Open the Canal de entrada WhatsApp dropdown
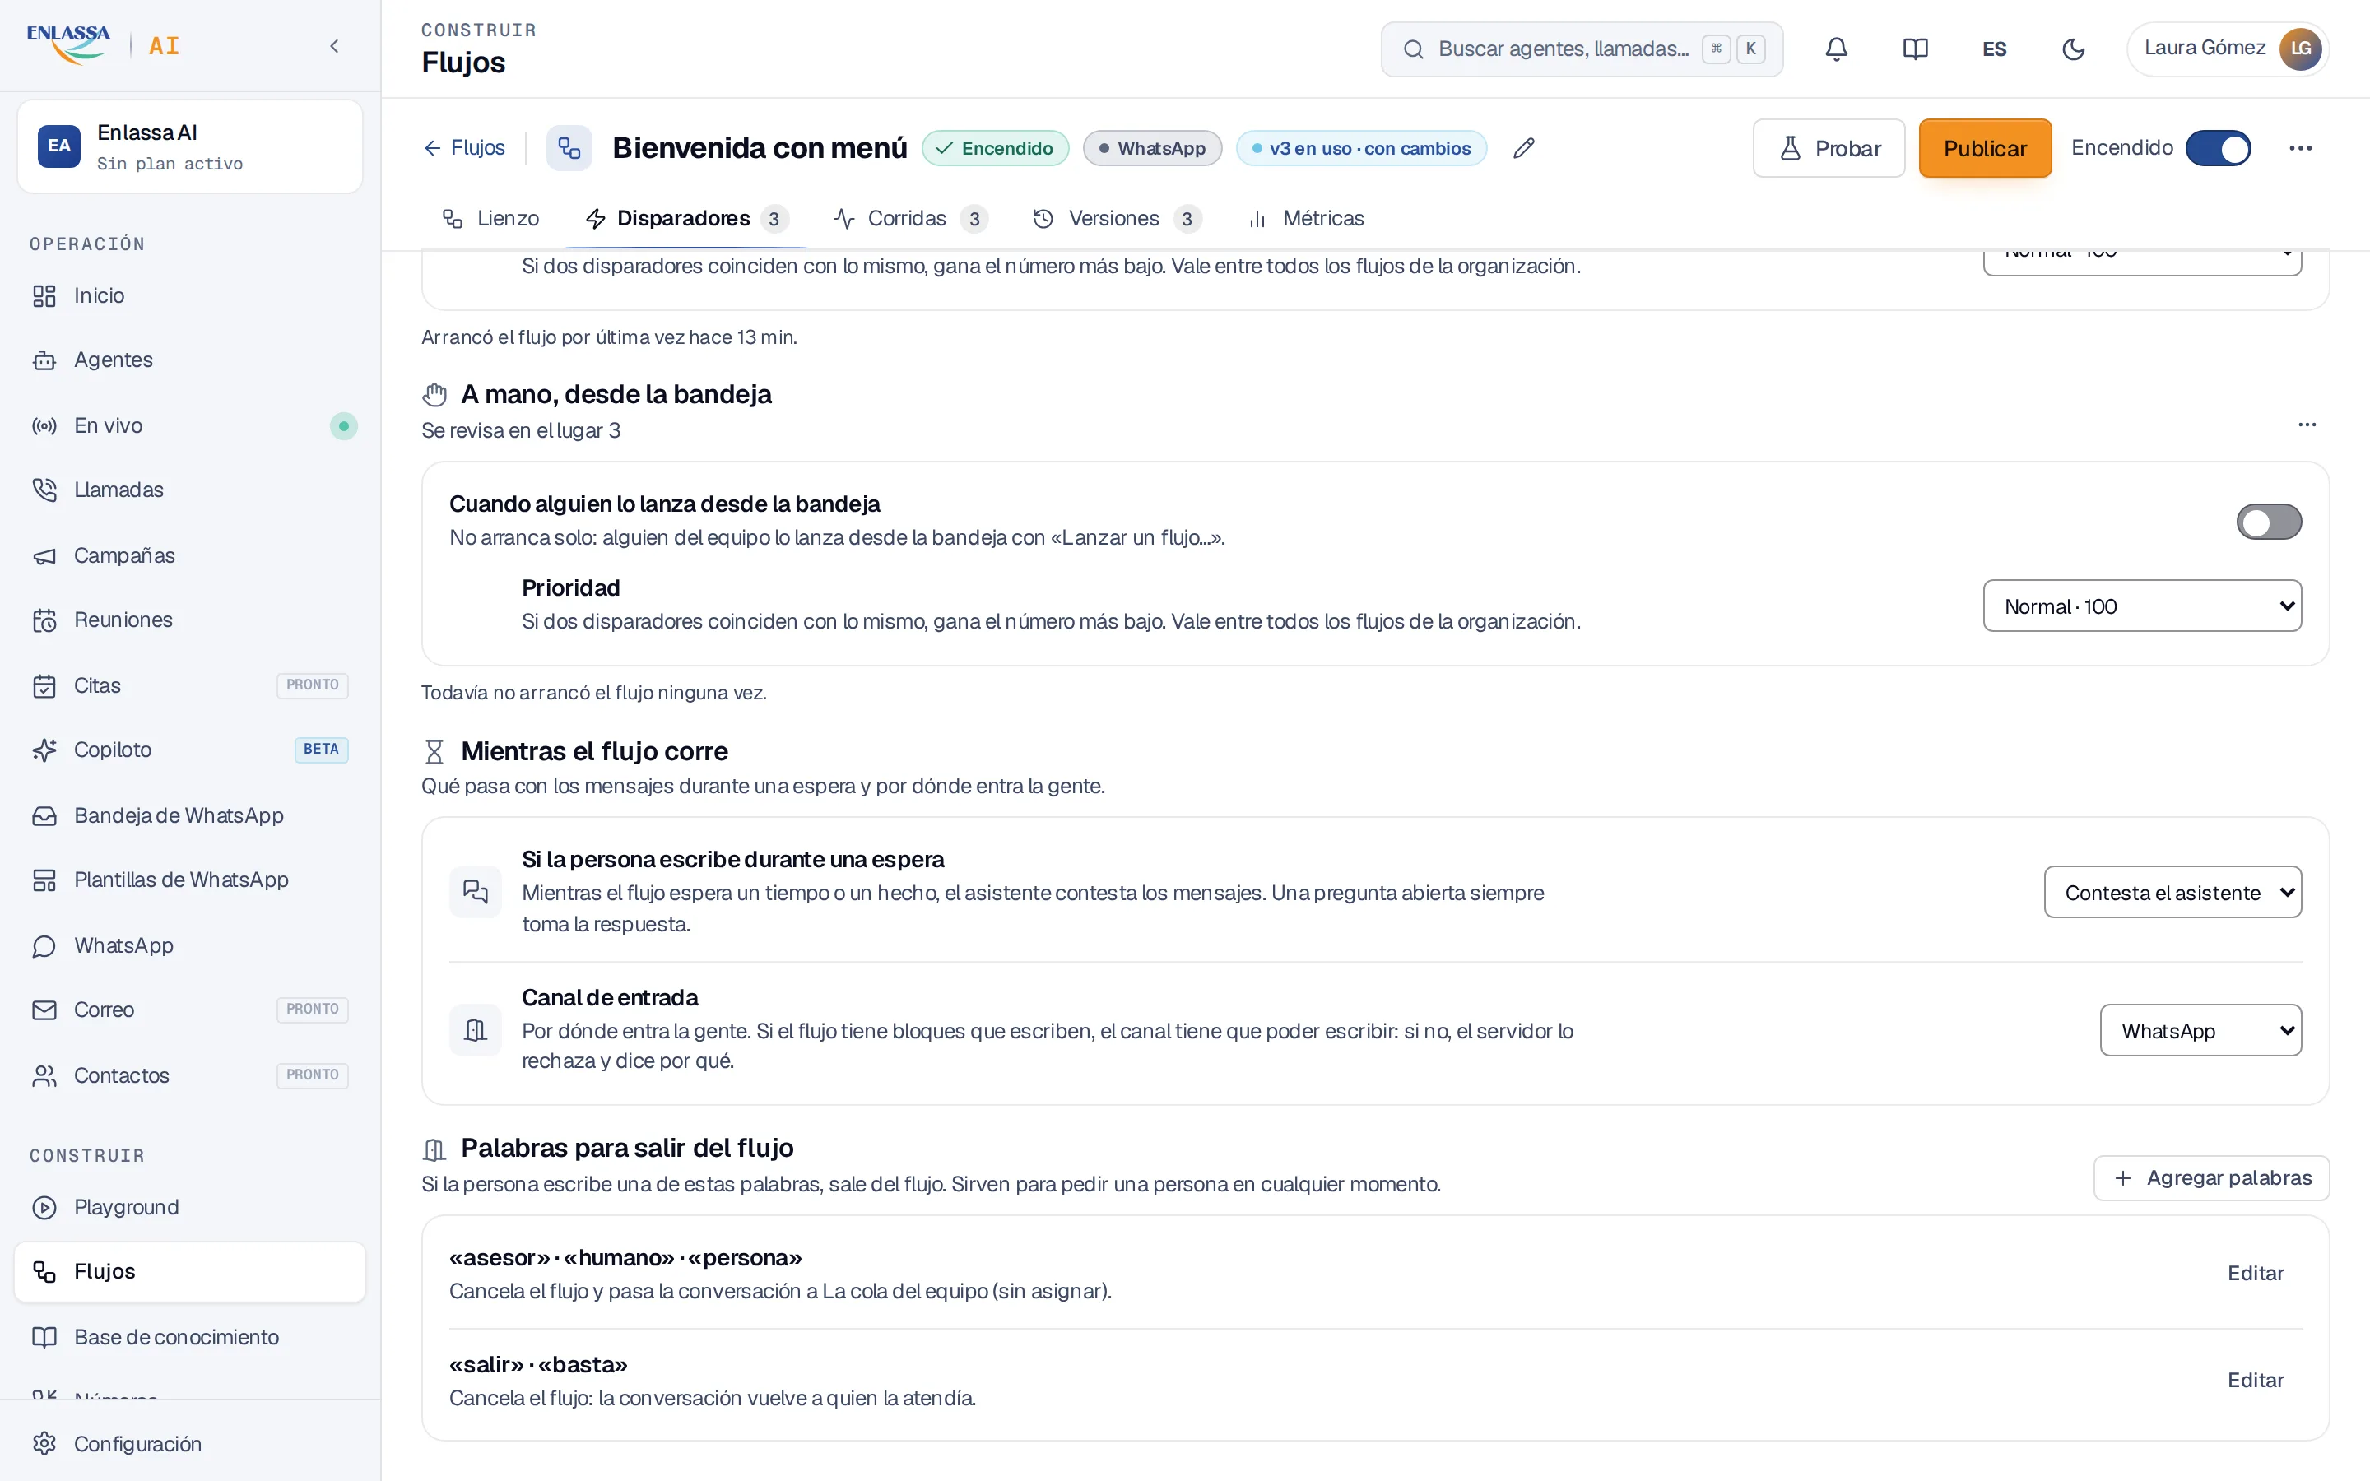The height and width of the screenshot is (1481, 2370). (x=2200, y=1030)
